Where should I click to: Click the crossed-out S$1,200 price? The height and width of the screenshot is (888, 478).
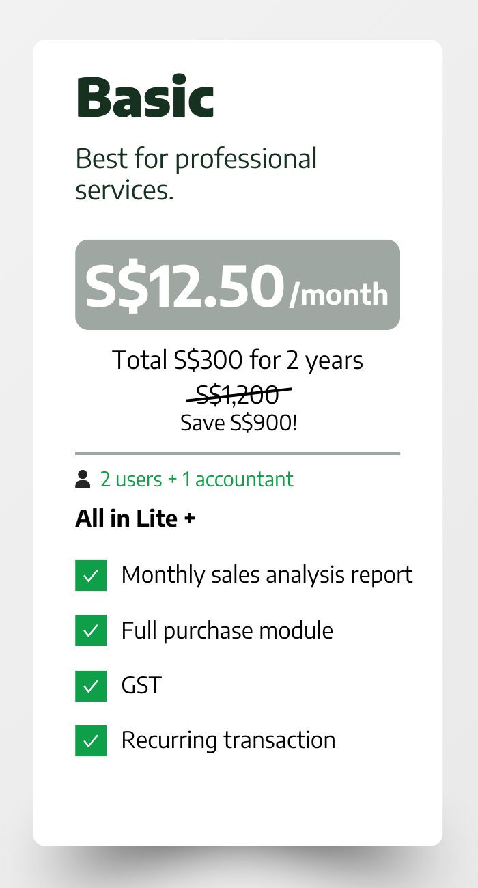click(x=238, y=394)
